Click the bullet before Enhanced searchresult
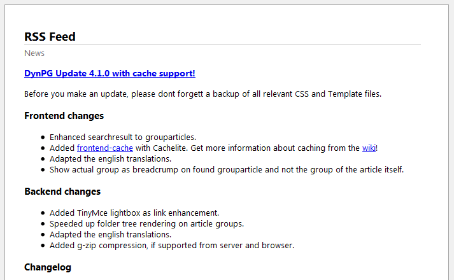The image size is (454, 280). pyautogui.click(x=43, y=137)
